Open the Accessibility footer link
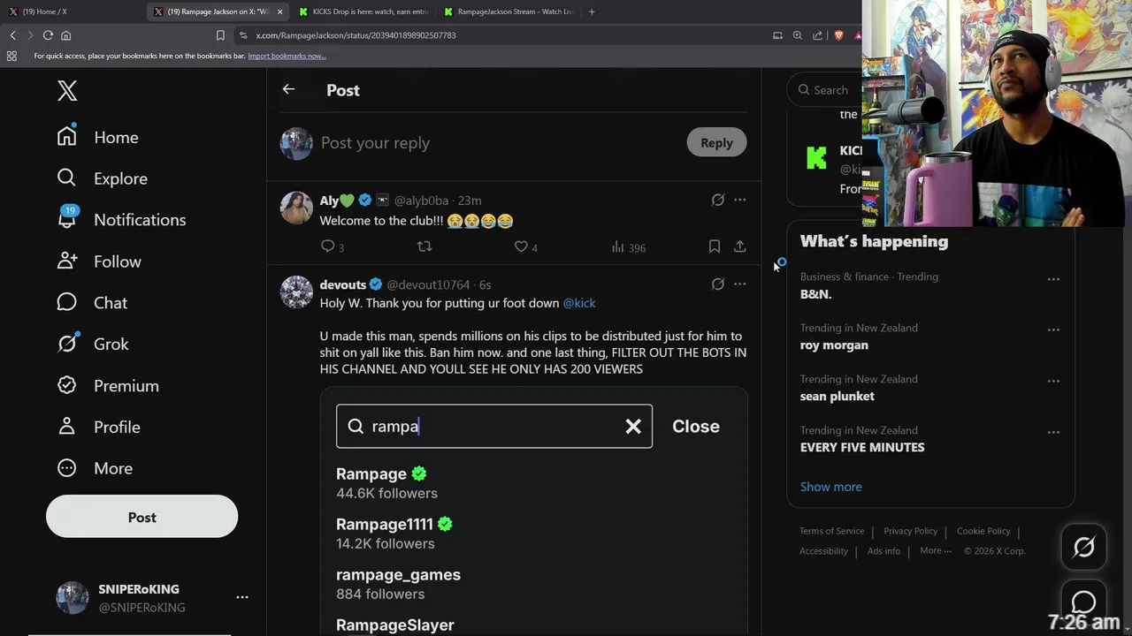This screenshot has width=1132, height=636. pos(823,550)
